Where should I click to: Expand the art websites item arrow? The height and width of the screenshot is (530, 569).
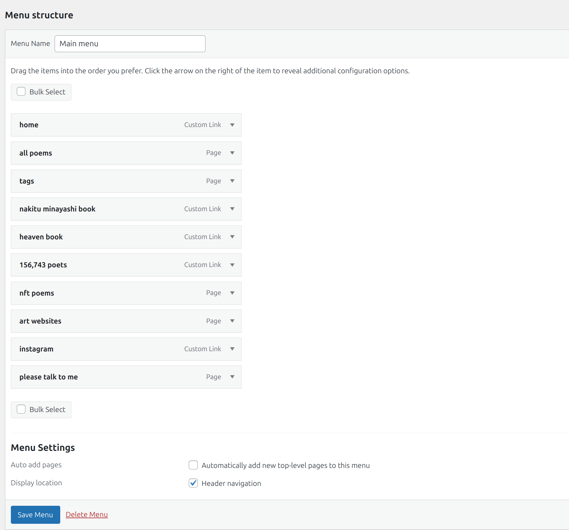(x=232, y=321)
